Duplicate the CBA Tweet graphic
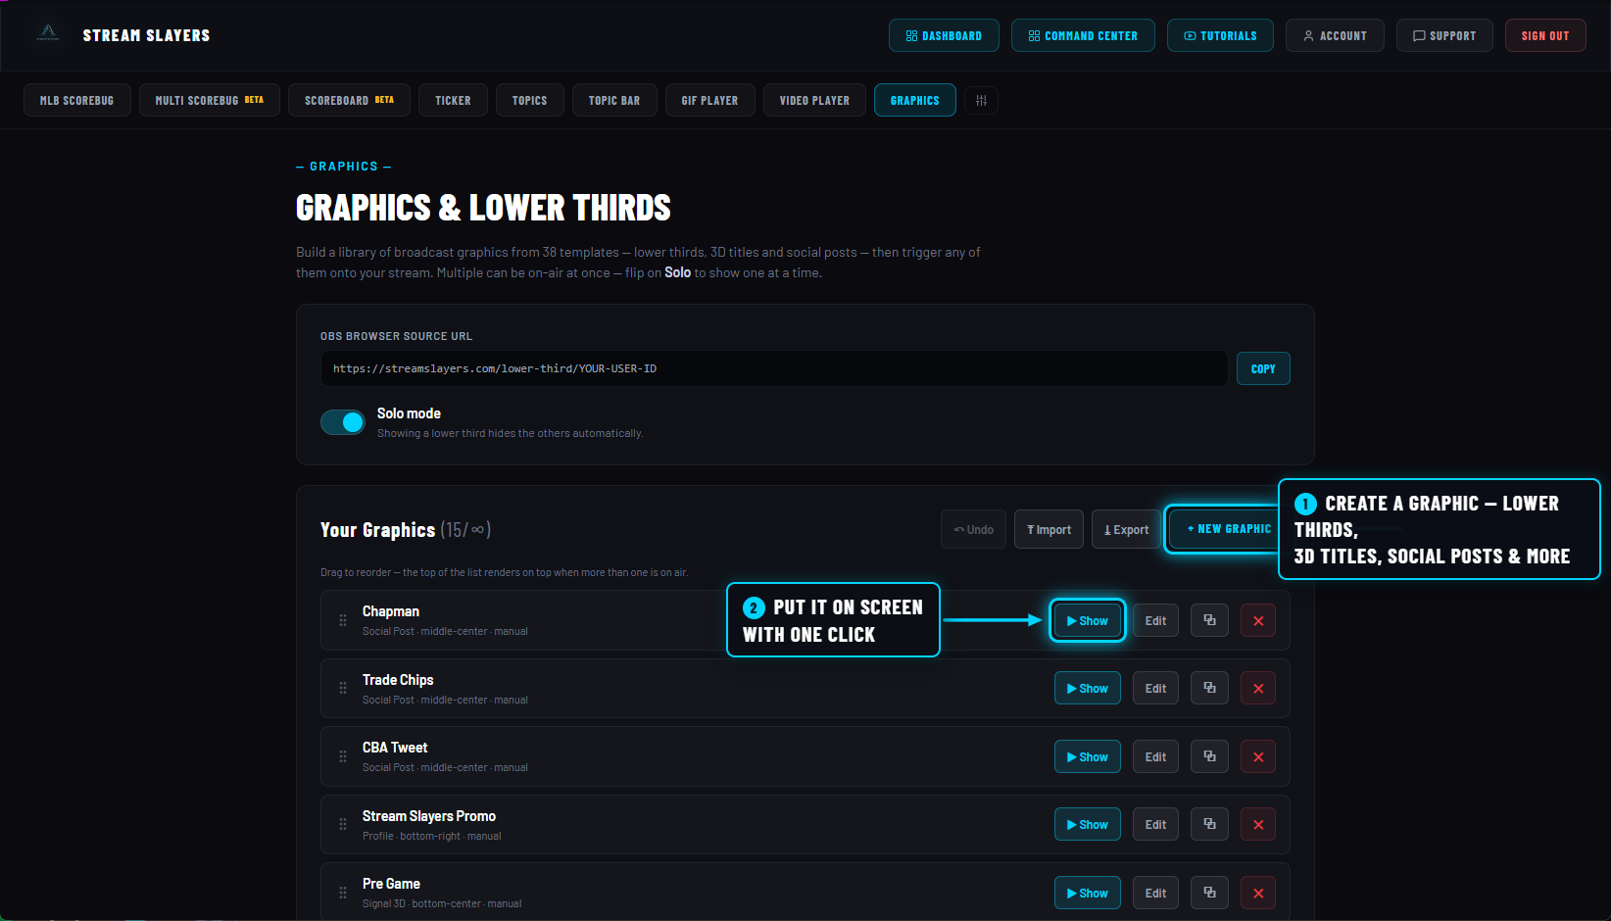 [x=1209, y=756]
